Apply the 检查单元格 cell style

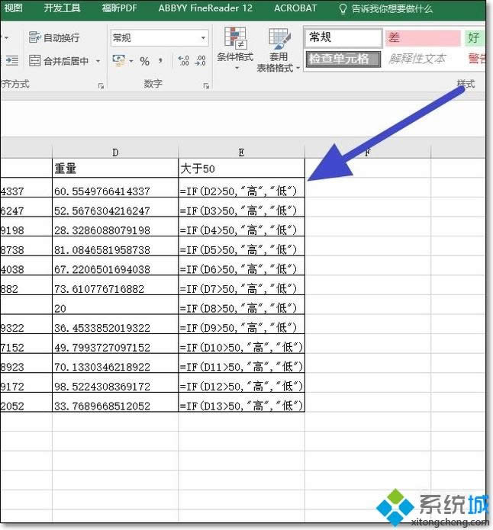coord(343,59)
